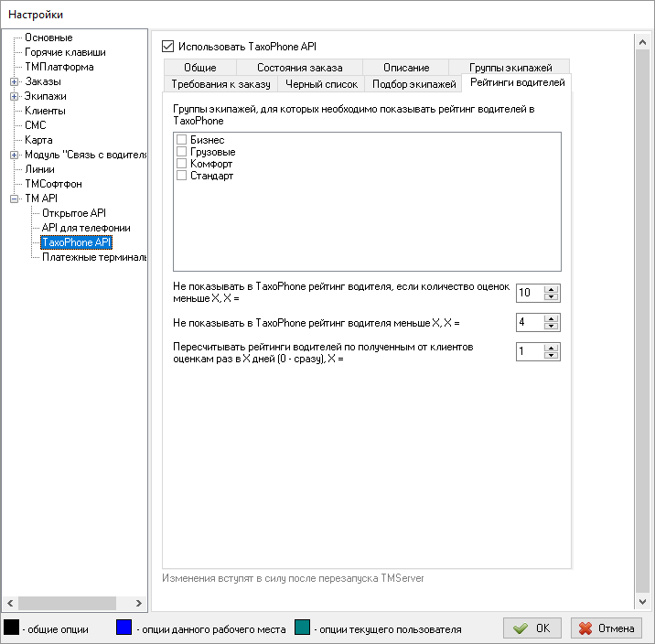Collapse the TM API tree node
The height and width of the screenshot is (644, 655).
coord(15,199)
